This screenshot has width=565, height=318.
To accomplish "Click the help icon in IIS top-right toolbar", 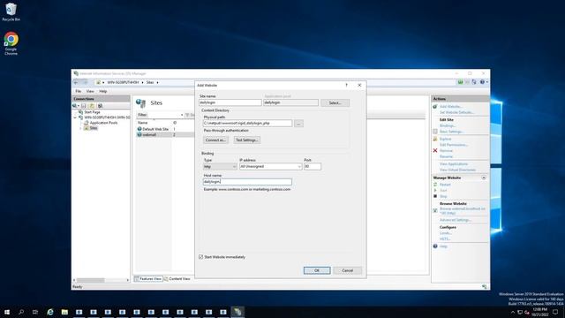I will pos(482,82).
